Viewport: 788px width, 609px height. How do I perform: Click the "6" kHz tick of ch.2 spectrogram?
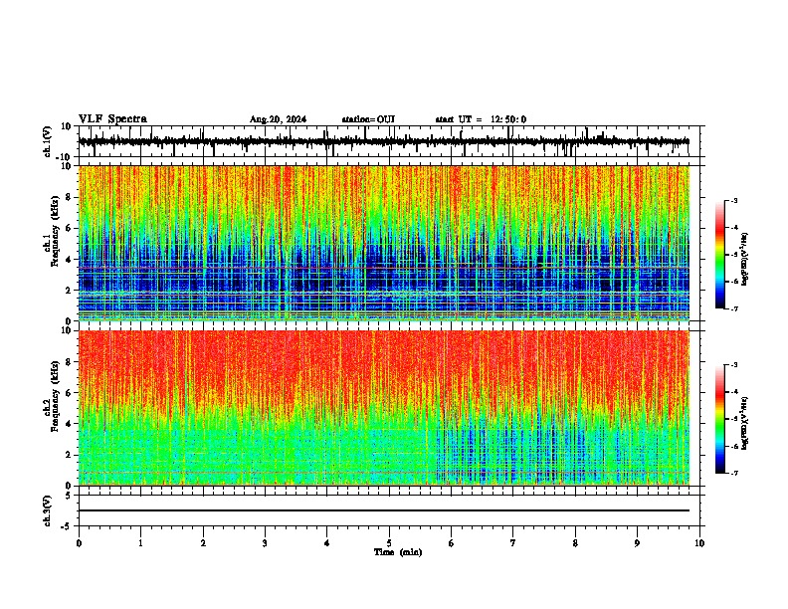tap(70, 393)
